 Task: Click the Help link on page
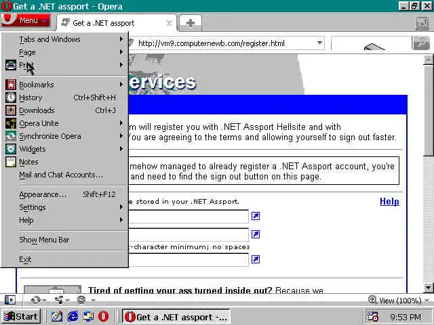point(389,201)
